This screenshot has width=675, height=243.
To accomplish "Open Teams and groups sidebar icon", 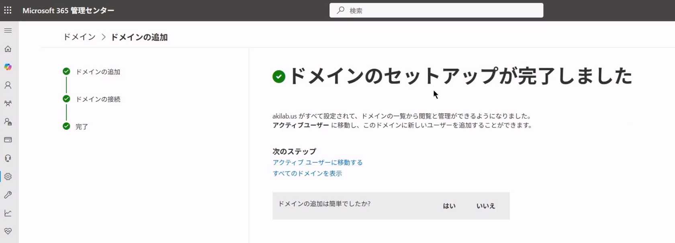I will click(8, 104).
